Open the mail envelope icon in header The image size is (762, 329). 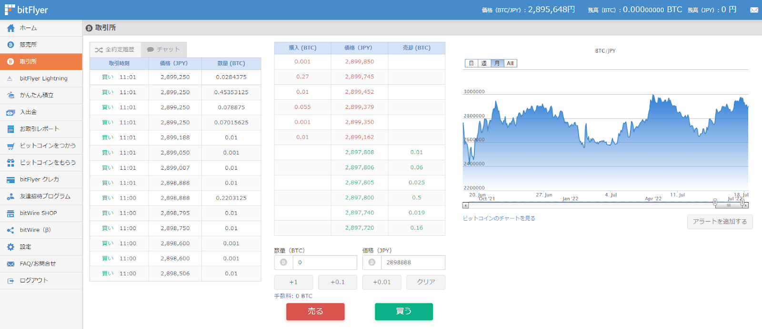click(x=754, y=10)
